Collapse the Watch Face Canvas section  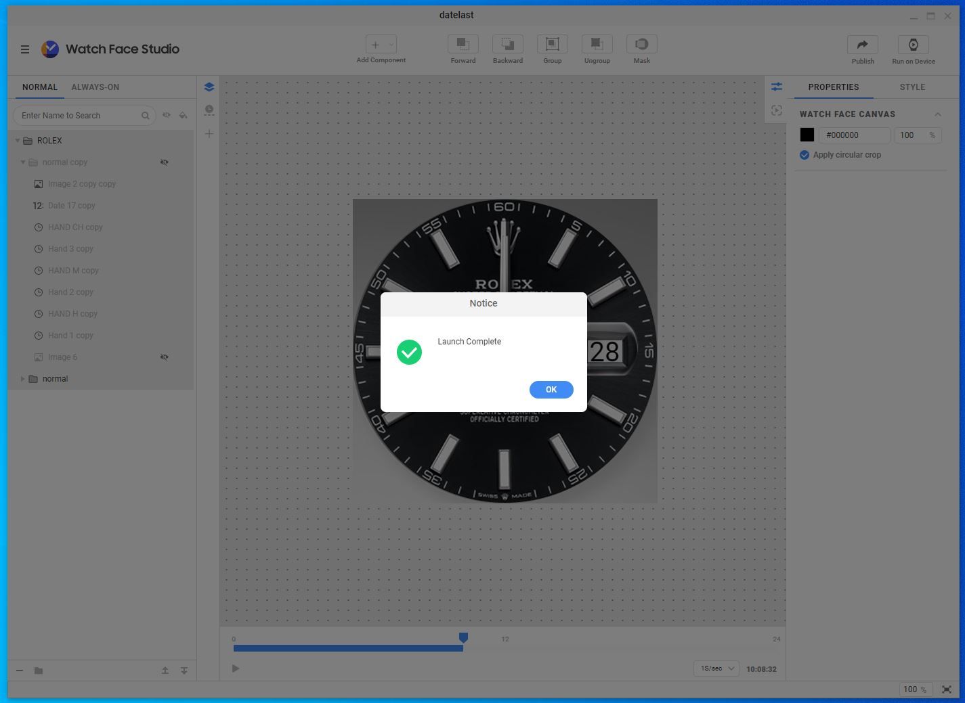pos(938,114)
